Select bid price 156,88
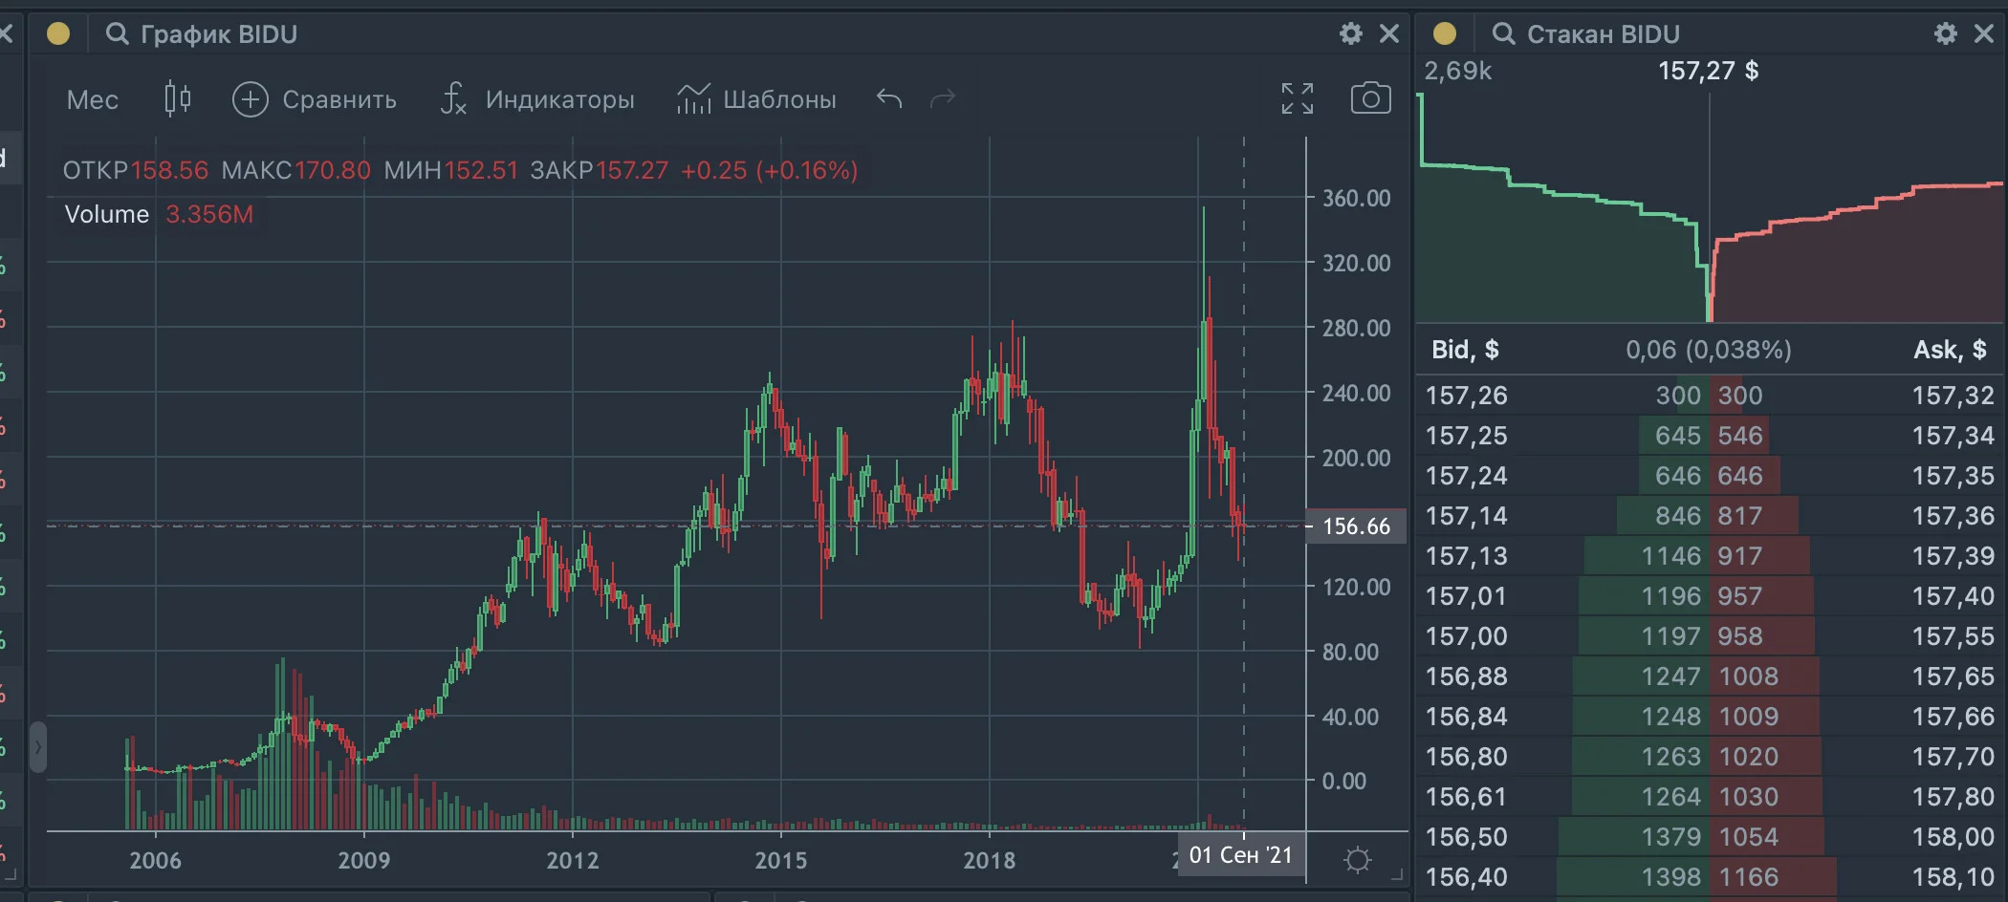The width and height of the screenshot is (2008, 902). pos(1466,676)
